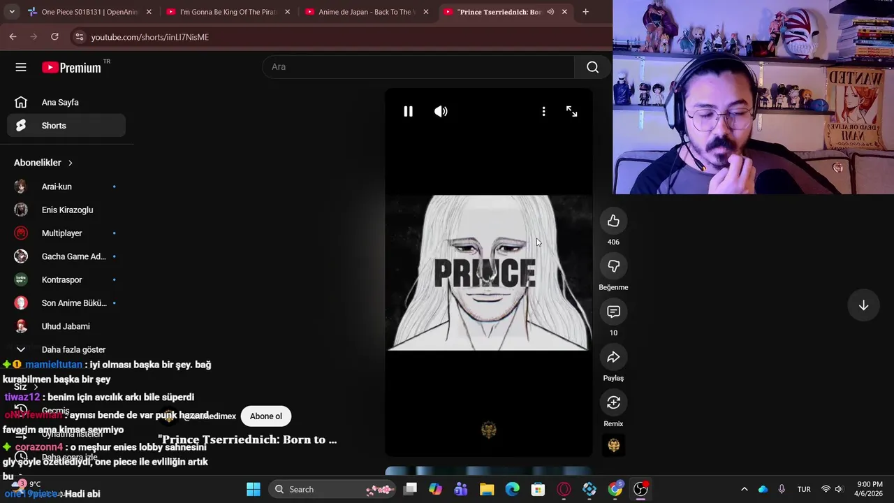Select Shorts in the sidebar
Image resolution: width=894 pixels, height=503 pixels.
pyautogui.click(x=66, y=126)
